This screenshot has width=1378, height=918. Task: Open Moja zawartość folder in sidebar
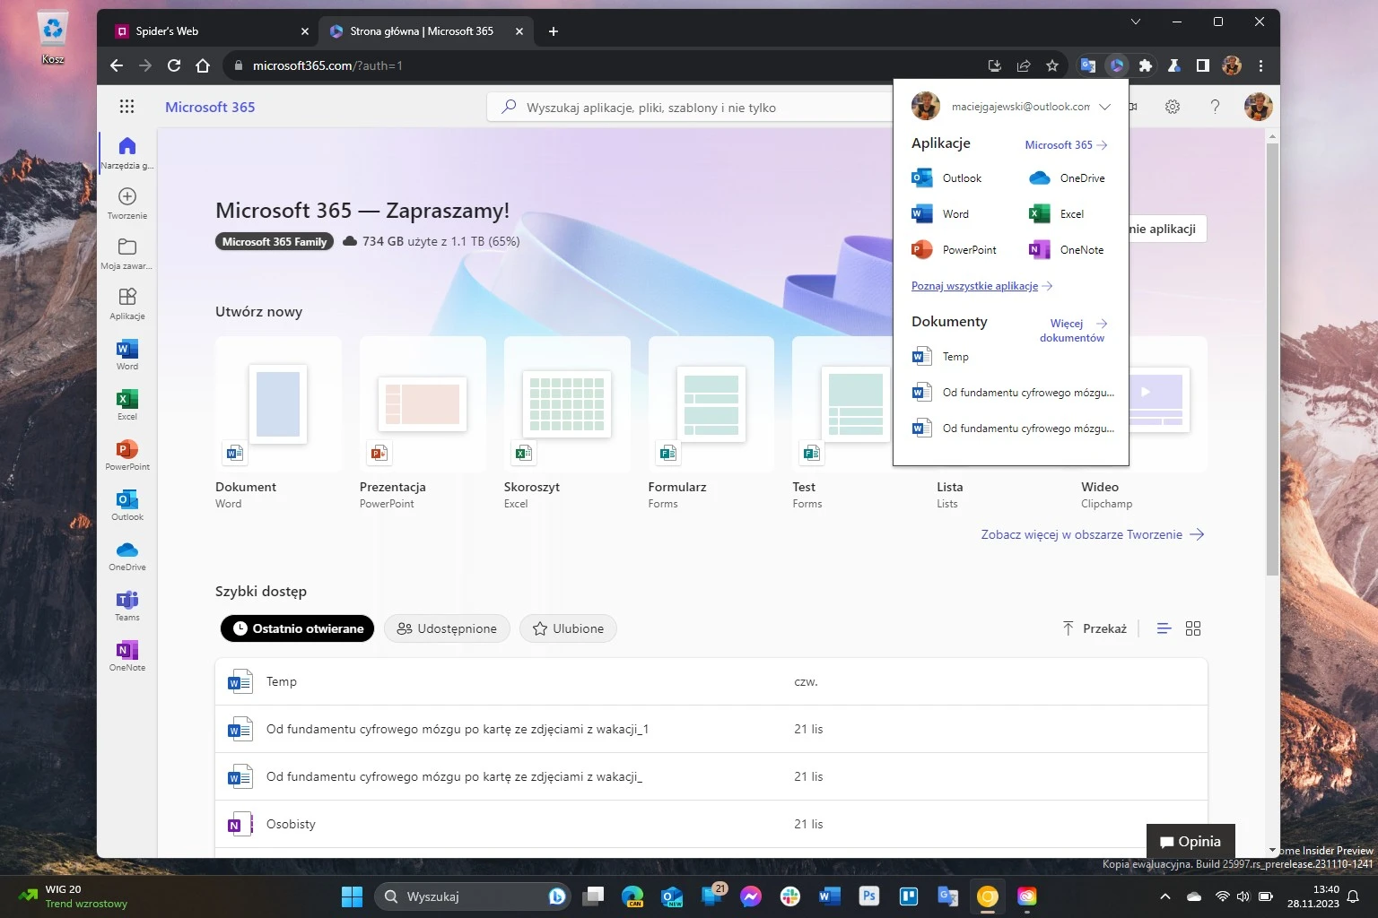click(x=126, y=253)
